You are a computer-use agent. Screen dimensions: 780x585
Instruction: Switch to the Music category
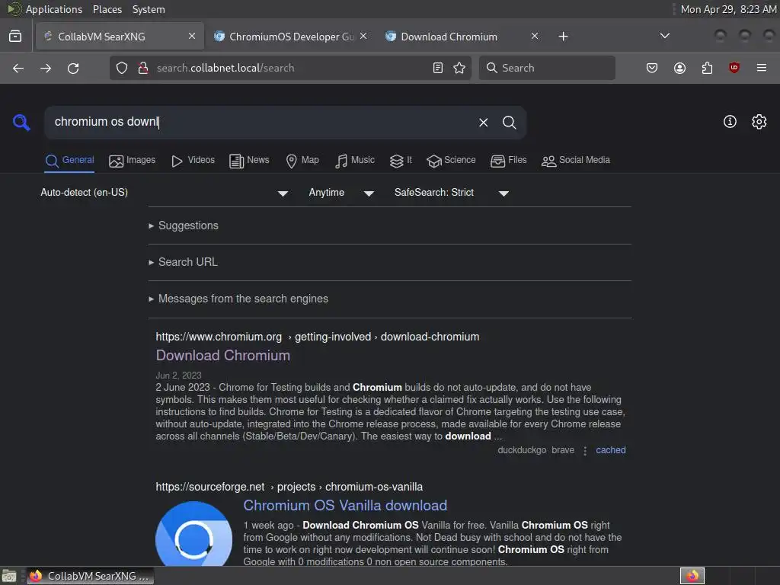(x=355, y=160)
